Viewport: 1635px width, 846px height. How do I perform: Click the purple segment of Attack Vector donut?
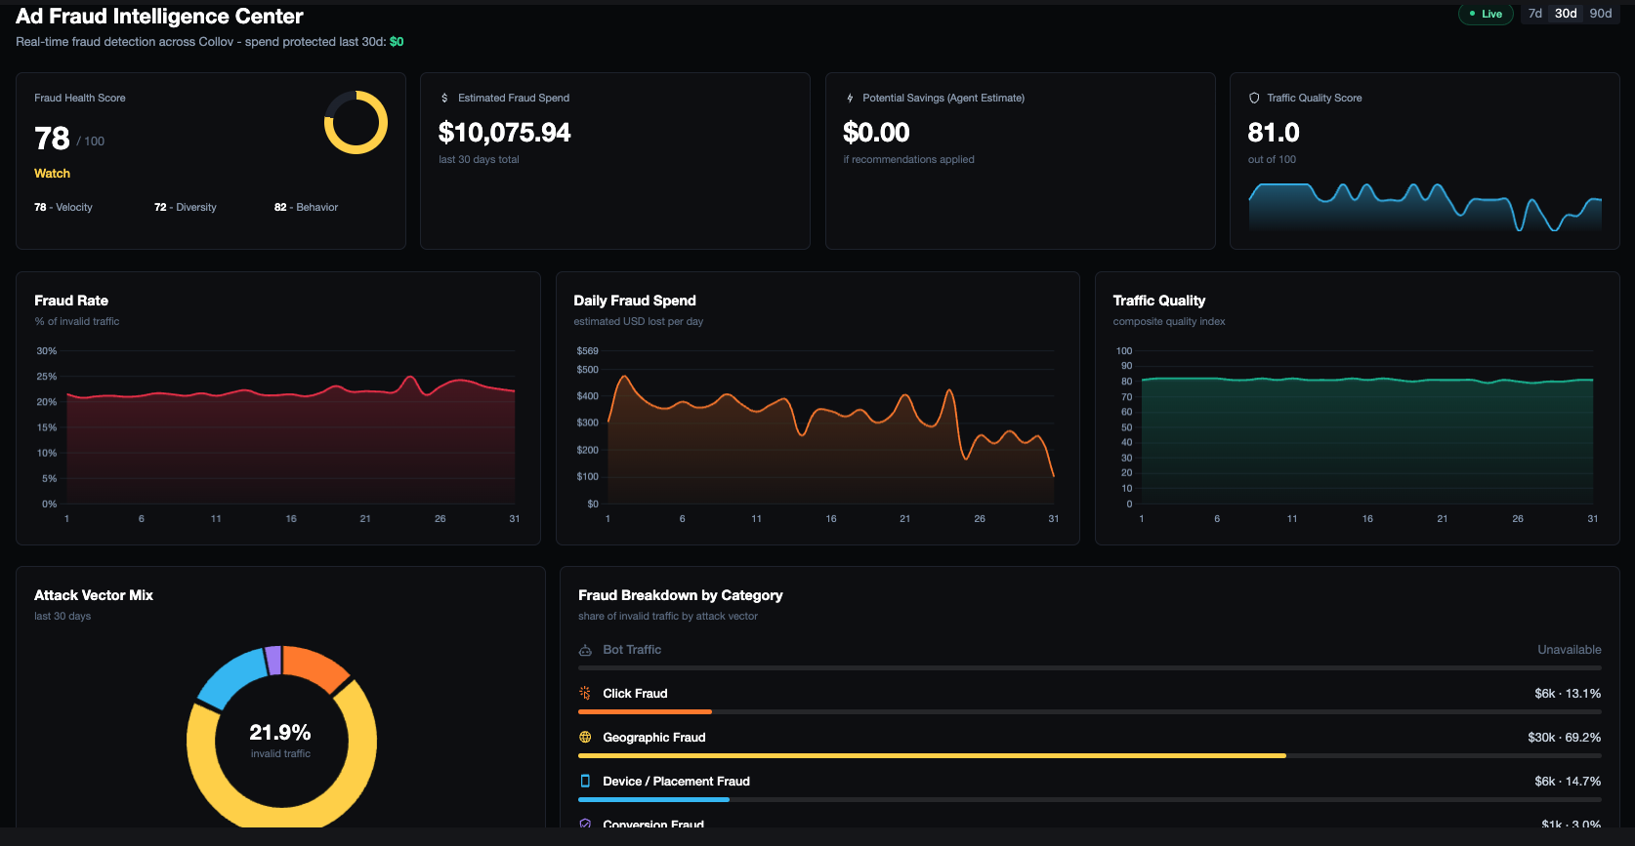tap(273, 661)
